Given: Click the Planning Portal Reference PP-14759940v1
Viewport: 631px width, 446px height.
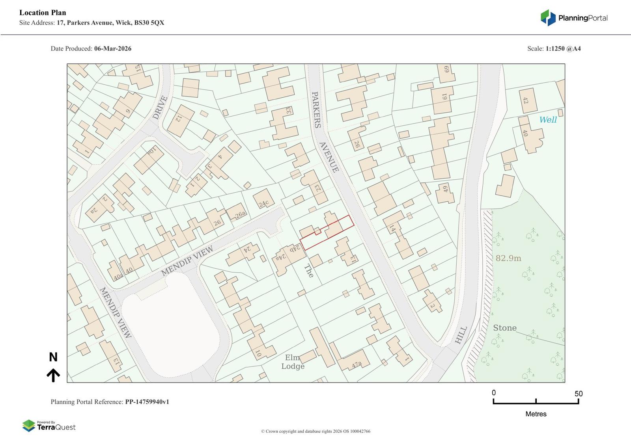Looking at the screenshot, I should (110, 402).
